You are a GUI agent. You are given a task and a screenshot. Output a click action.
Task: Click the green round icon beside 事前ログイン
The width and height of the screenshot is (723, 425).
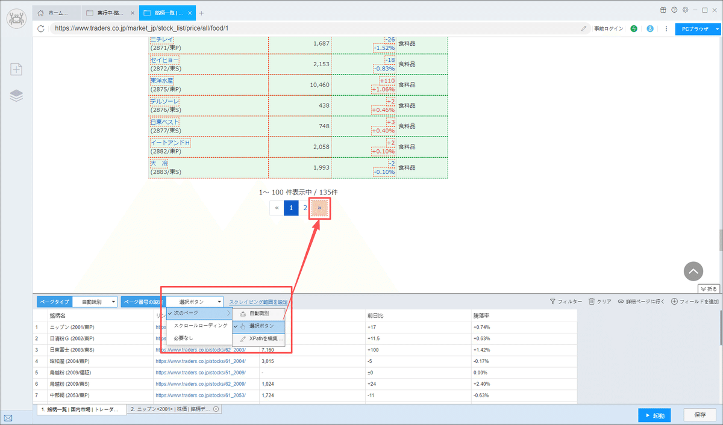coord(634,28)
